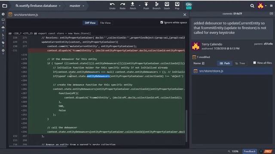Image resolution: width=275 pixels, height=154 pixels.
Task: Show Tags sidebar icon
Action: pyautogui.click(x=3, y=43)
